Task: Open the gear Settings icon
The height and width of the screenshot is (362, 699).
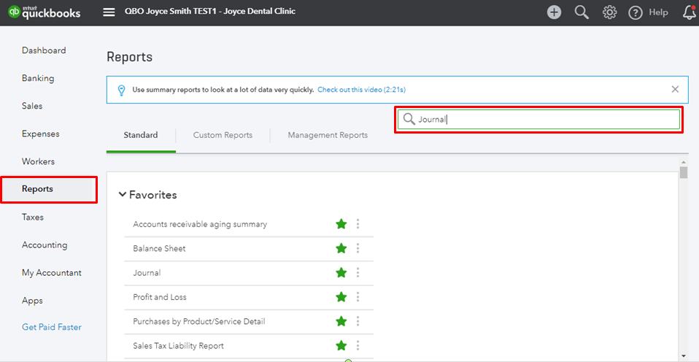Action: [x=609, y=12]
